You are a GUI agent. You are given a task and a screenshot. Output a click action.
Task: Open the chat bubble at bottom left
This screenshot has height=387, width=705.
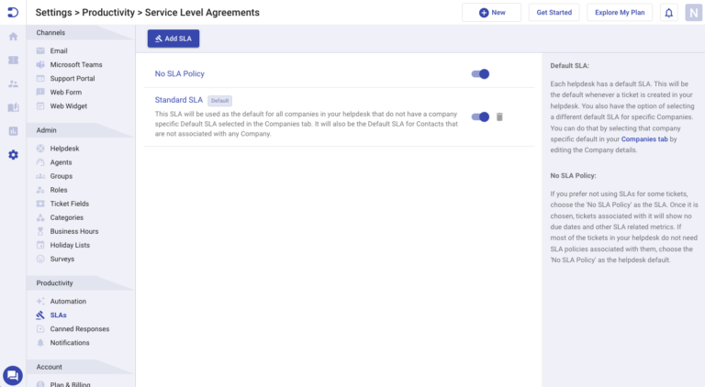[13, 375]
